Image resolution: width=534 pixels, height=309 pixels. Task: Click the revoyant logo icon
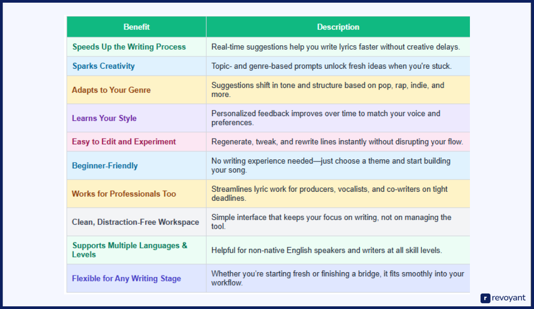[485, 298]
